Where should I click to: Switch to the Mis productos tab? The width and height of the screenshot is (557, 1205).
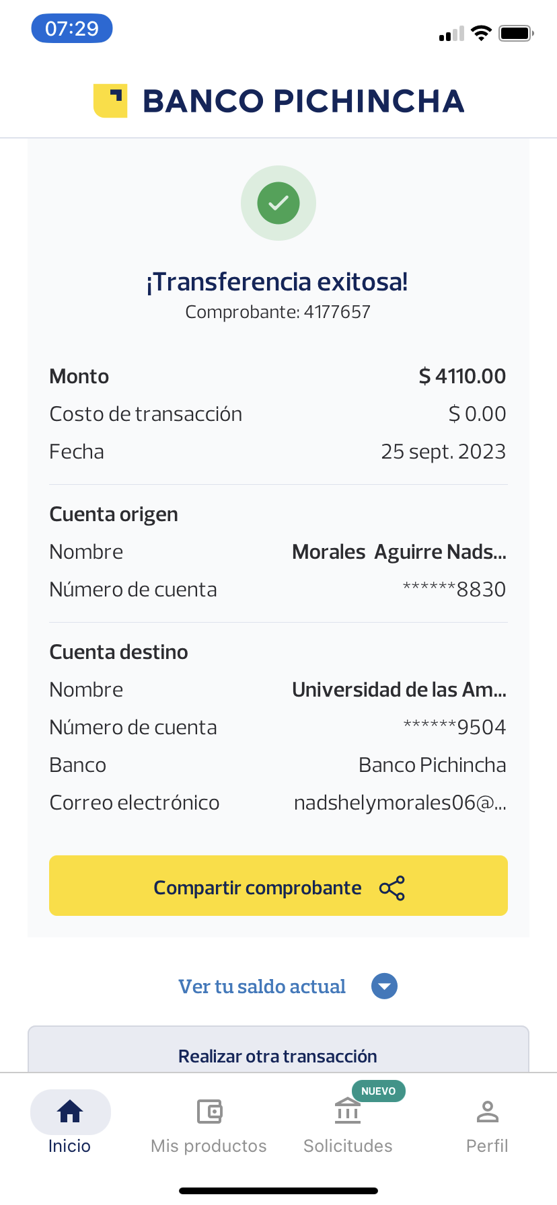point(209,1146)
